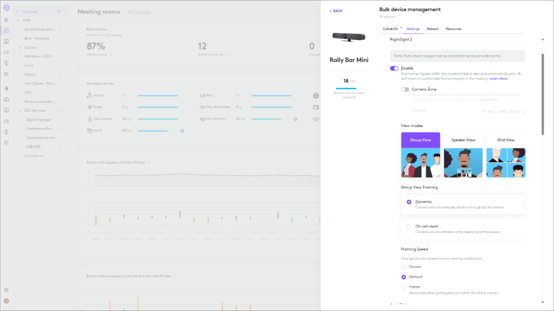The height and width of the screenshot is (311, 554).
Task: Click the settings panel scrollbar thumb
Action: 543,94
